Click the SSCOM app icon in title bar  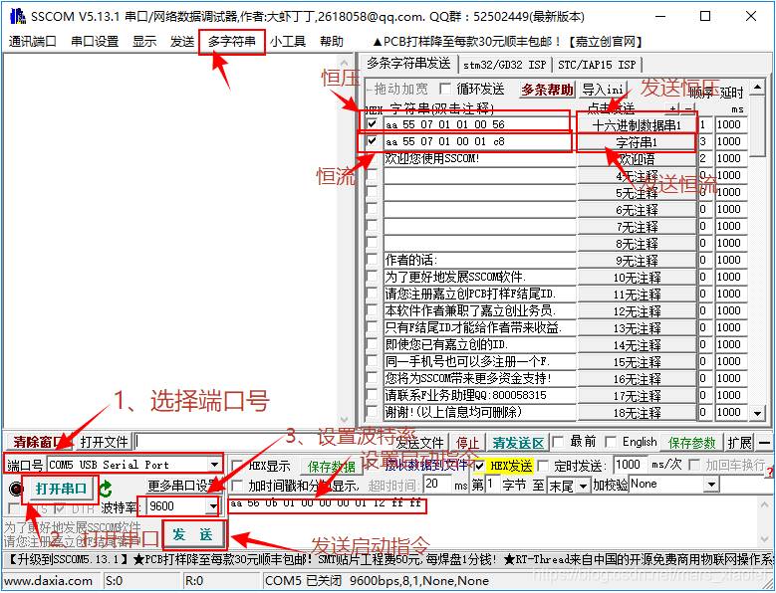[17, 16]
